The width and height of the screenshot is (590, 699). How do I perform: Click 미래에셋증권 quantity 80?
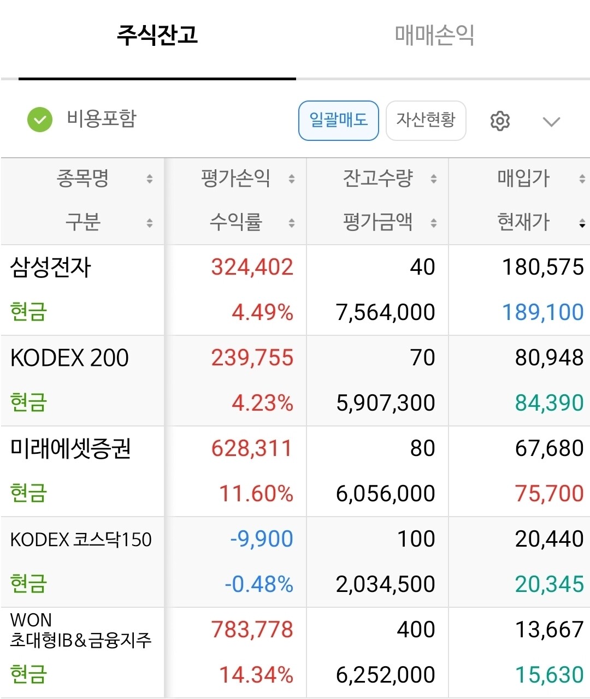[422, 448]
